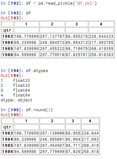Viewport: 117px width, 159px height.
Task: Click the Out[194] output label
Action: (12, 76)
